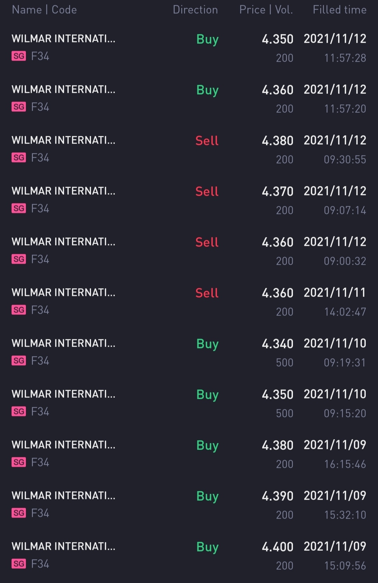Tap the SG badge on the 09:19:31 buy order
Image resolution: width=378 pixels, height=583 pixels.
coord(19,361)
